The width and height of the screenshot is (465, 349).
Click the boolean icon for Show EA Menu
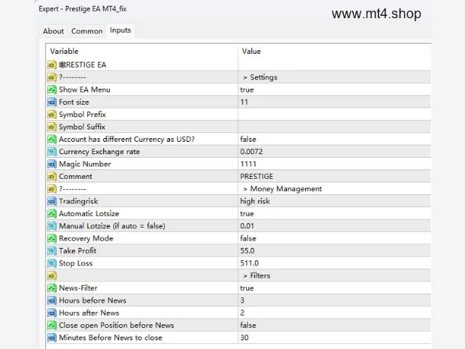click(52, 89)
